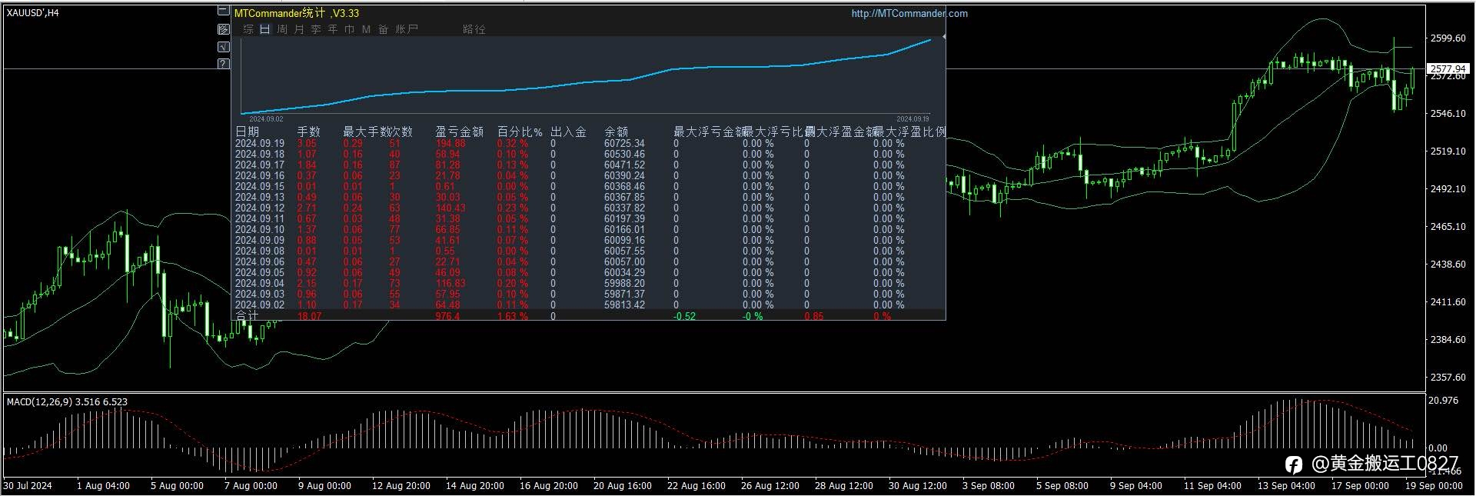
Task: Switch to the 季 quarterly tab
Action: pyautogui.click(x=316, y=29)
